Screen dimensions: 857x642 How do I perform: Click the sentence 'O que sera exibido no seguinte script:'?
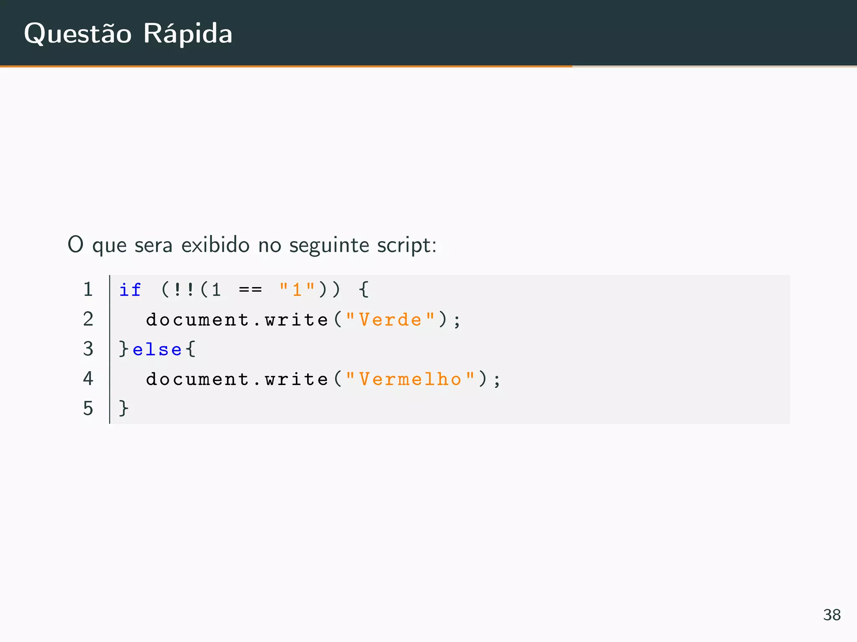coord(252,245)
